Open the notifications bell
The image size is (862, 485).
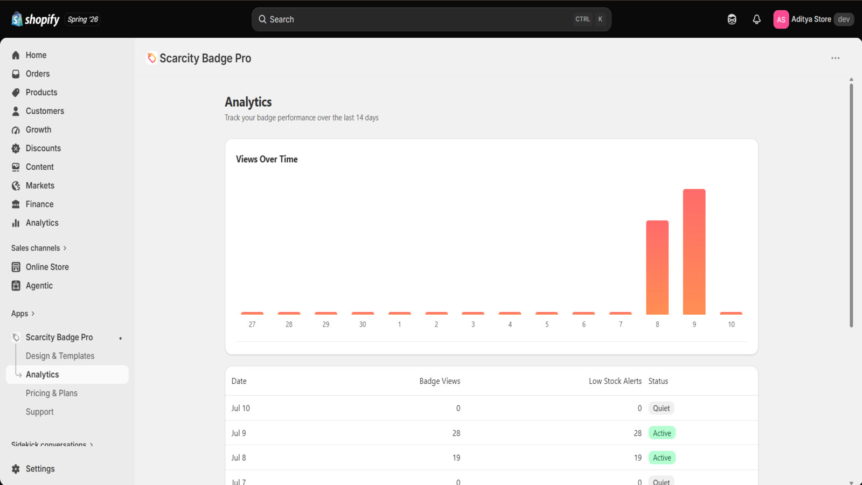[x=756, y=19]
